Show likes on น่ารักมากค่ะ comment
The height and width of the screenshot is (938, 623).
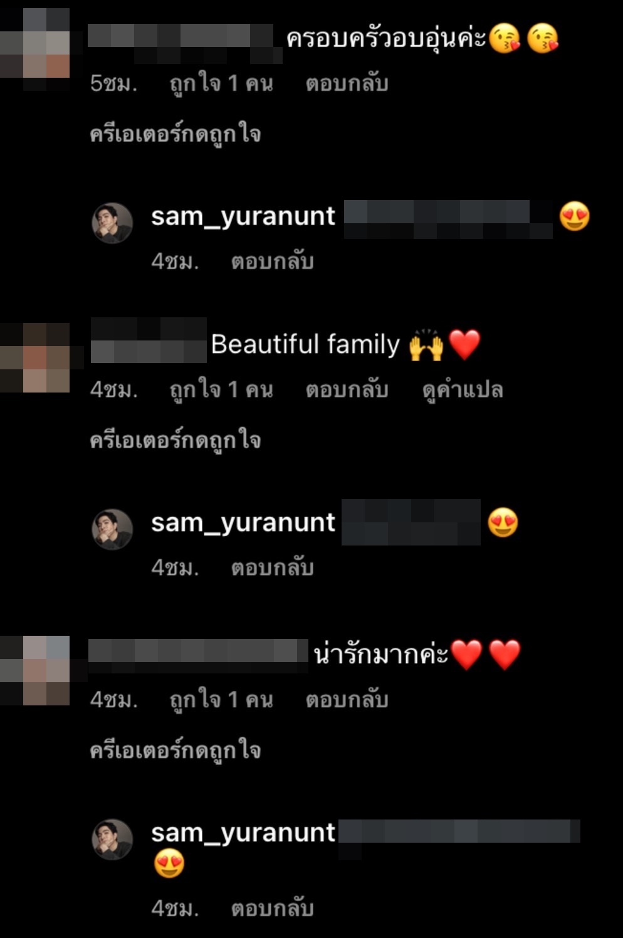point(221,700)
